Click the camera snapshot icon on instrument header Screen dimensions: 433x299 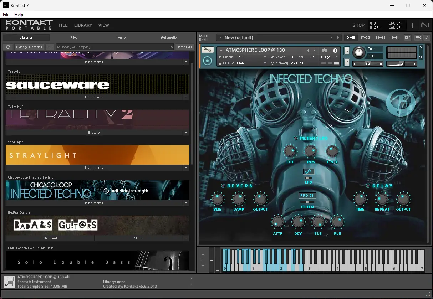pyautogui.click(x=324, y=50)
